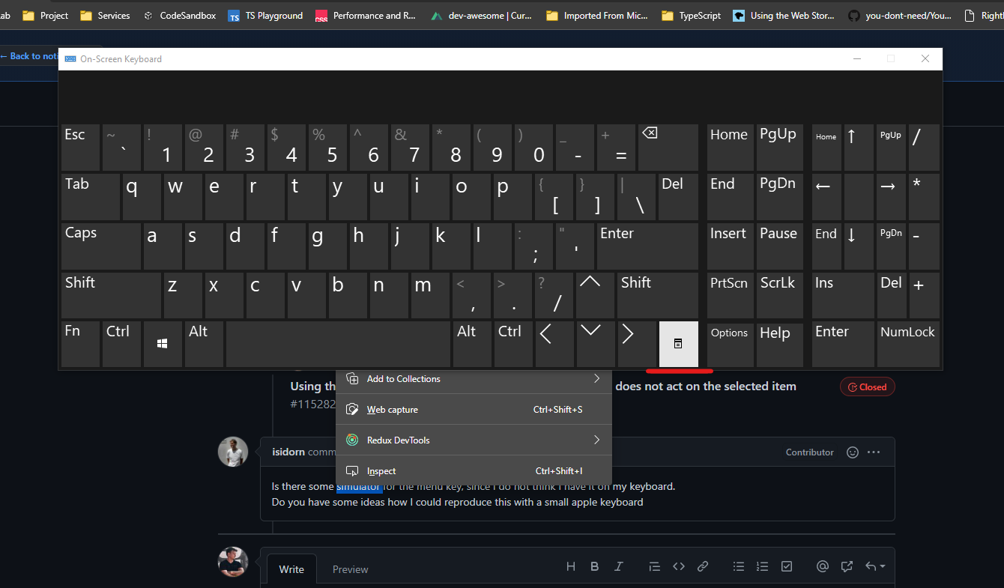
Task: Insert a link using the link icon
Action: pyautogui.click(x=702, y=566)
